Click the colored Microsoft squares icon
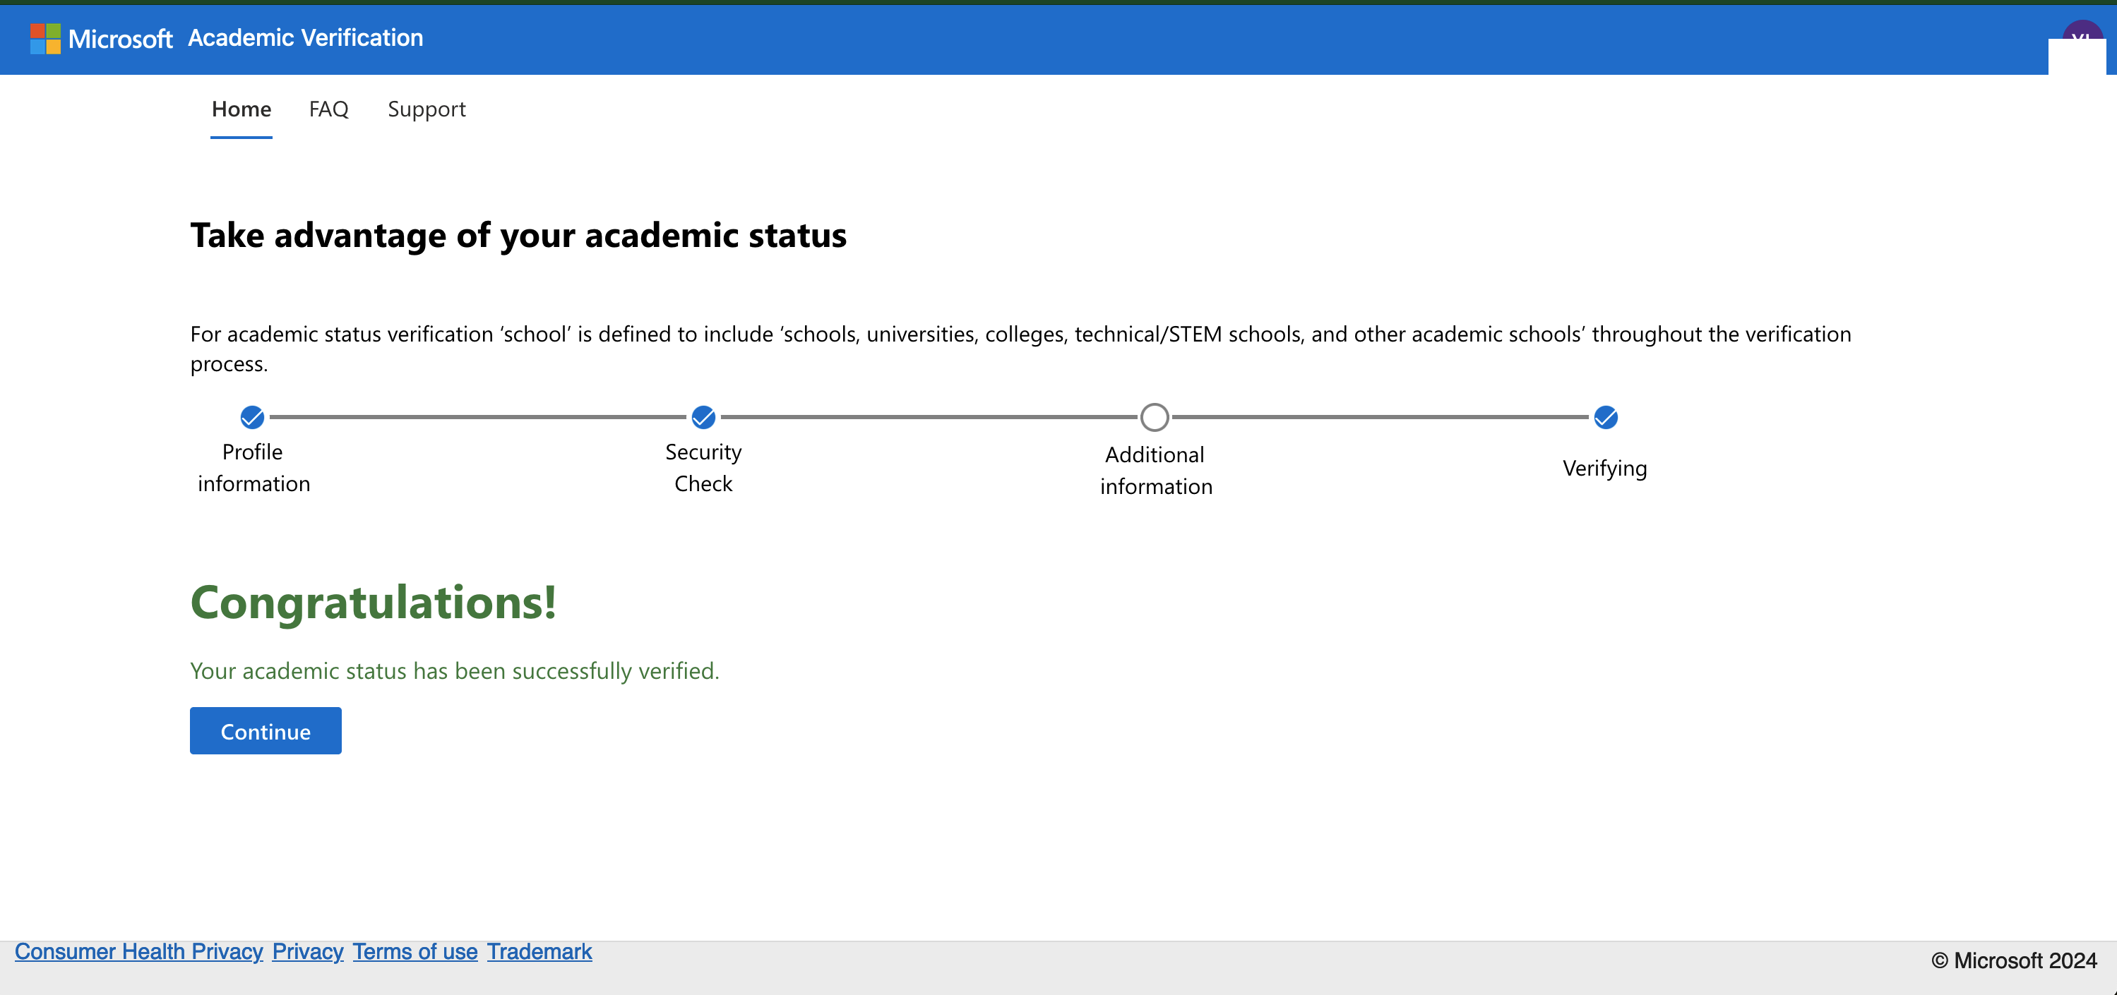The image size is (2117, 995). 45,39
